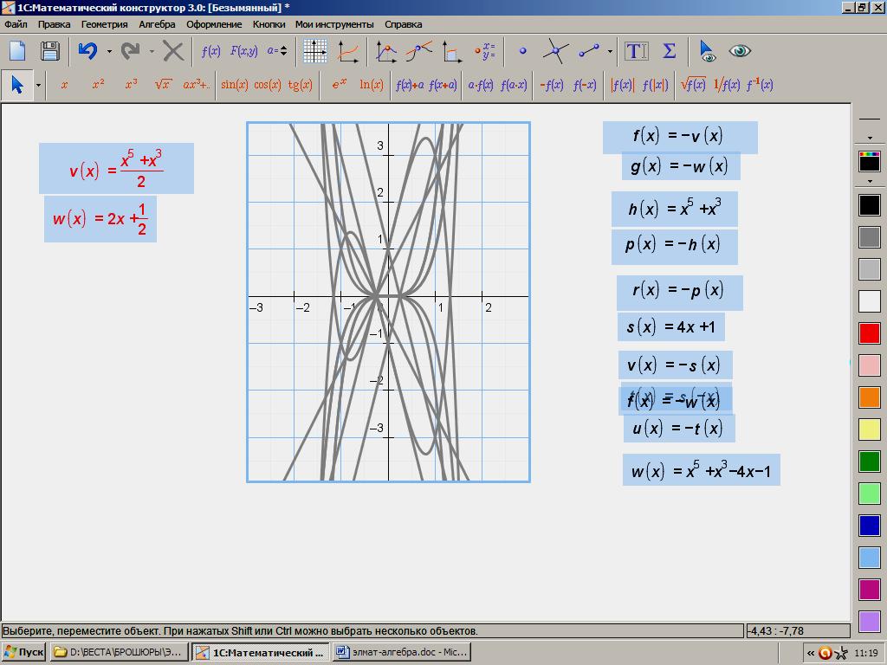Add a parameter with a= stepper tool
The width and height of the screenshot is (887, 665).
[x=277, y=51]
